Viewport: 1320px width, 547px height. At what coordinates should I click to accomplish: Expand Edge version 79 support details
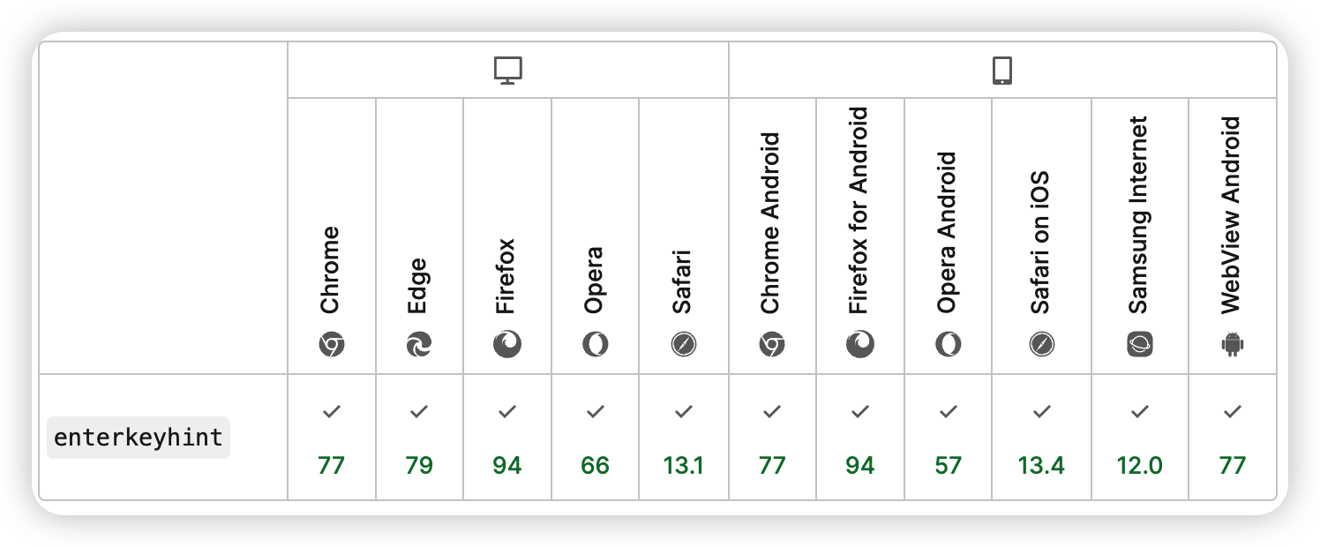point(419,438)
